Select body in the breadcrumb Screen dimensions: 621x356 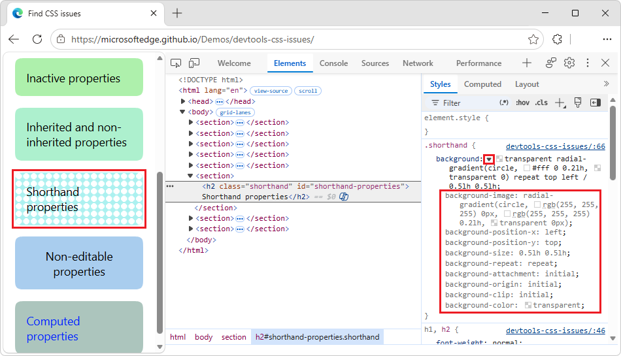203,337
